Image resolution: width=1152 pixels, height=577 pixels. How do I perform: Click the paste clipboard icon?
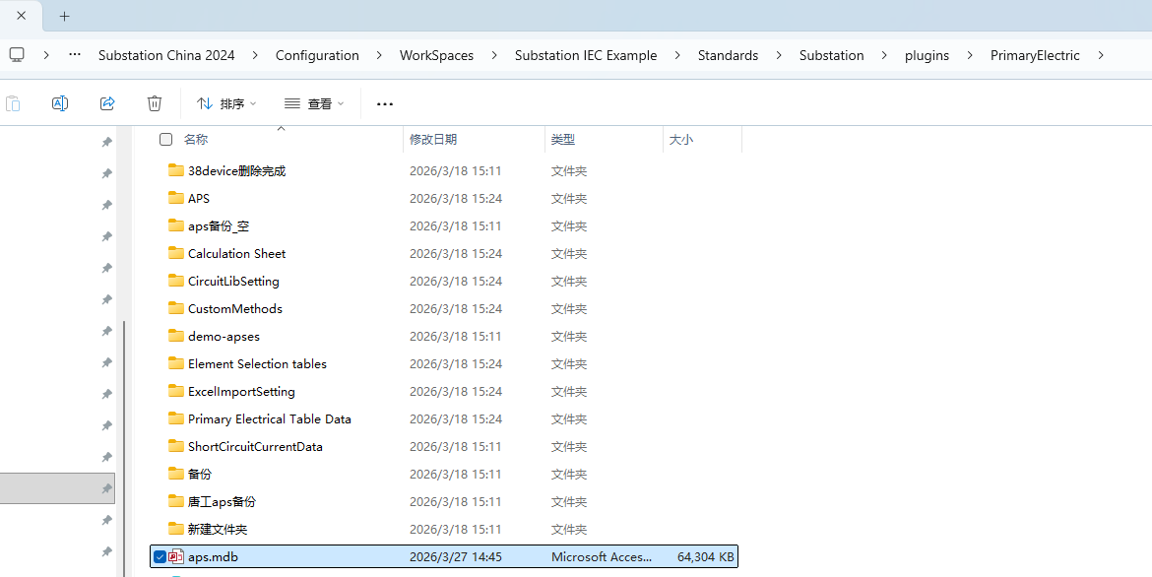[x=13, y=103]
